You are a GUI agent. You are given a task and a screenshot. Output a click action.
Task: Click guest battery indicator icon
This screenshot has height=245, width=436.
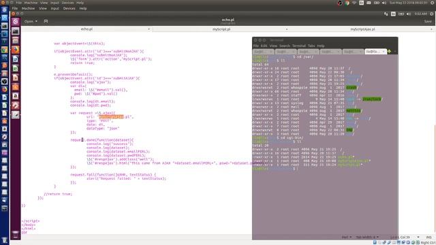tap(401, 14)
